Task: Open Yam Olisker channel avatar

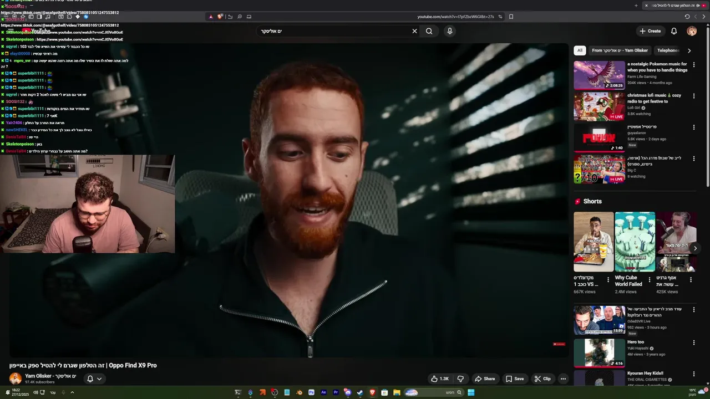Action: point(16,378)
